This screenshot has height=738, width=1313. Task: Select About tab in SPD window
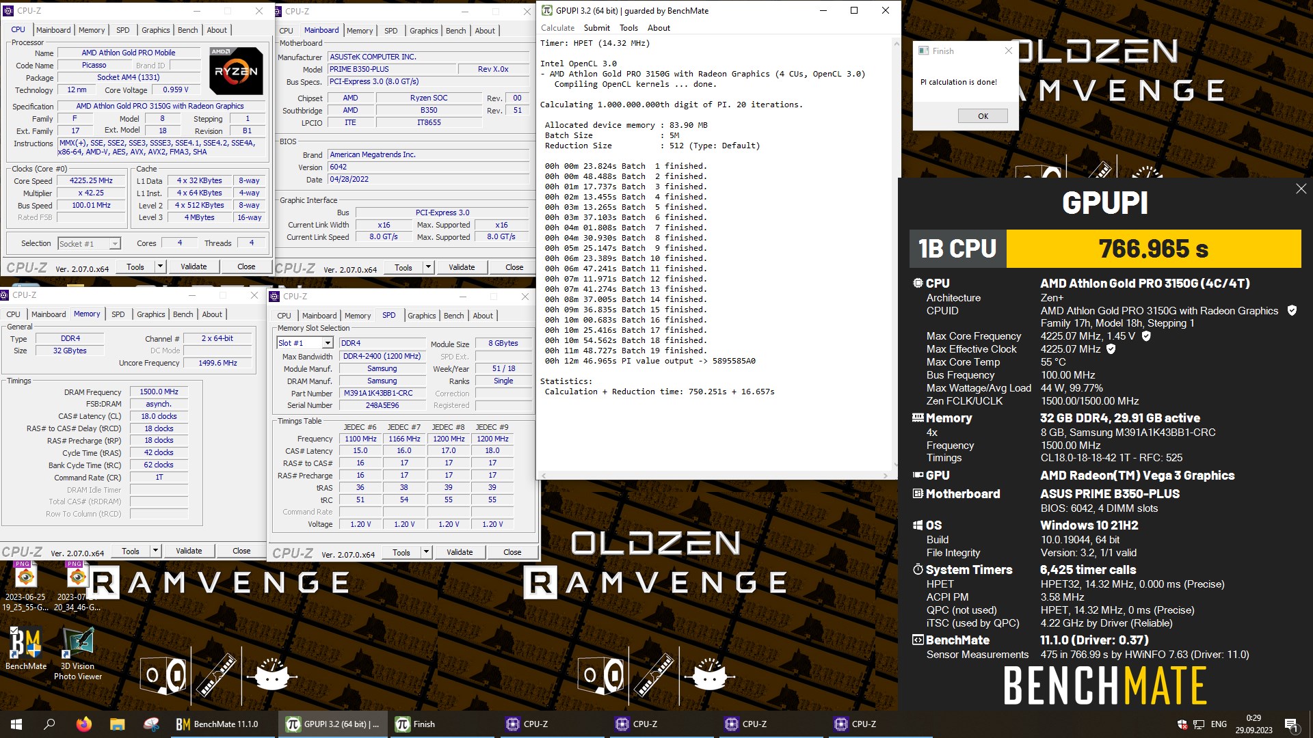(483, 316)
